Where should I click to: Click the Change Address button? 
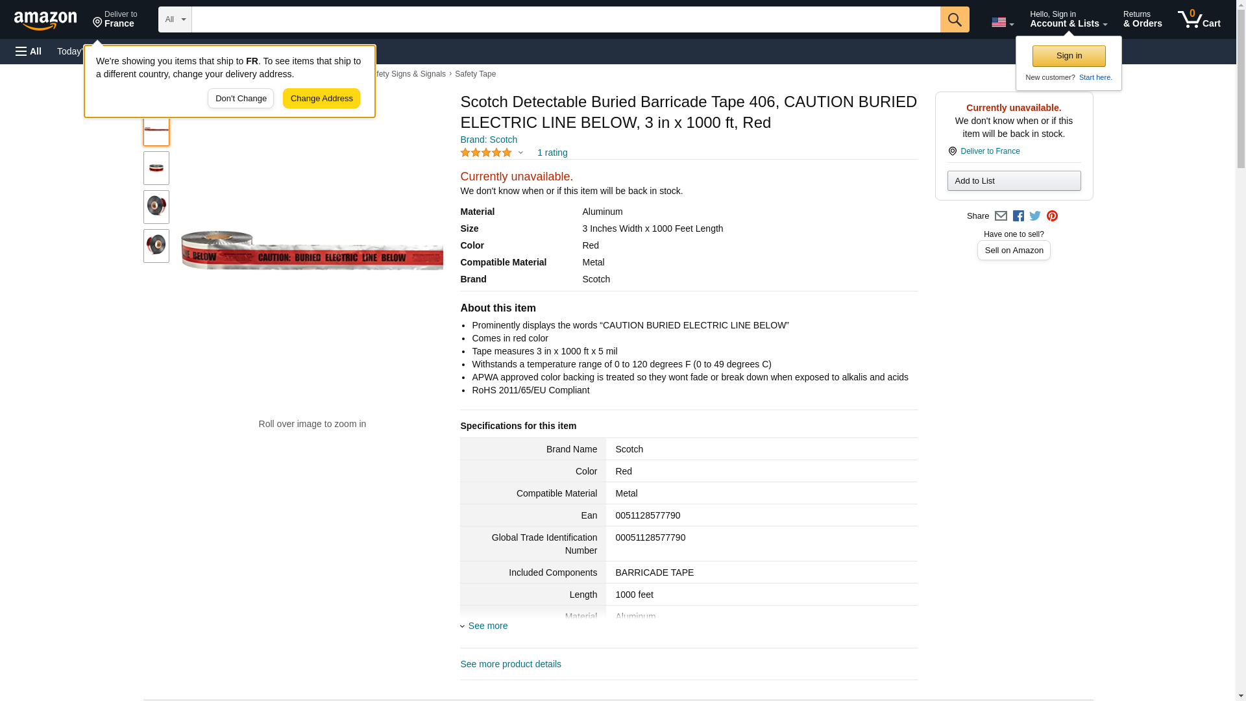pyautogui.click(x=321, y=99)
